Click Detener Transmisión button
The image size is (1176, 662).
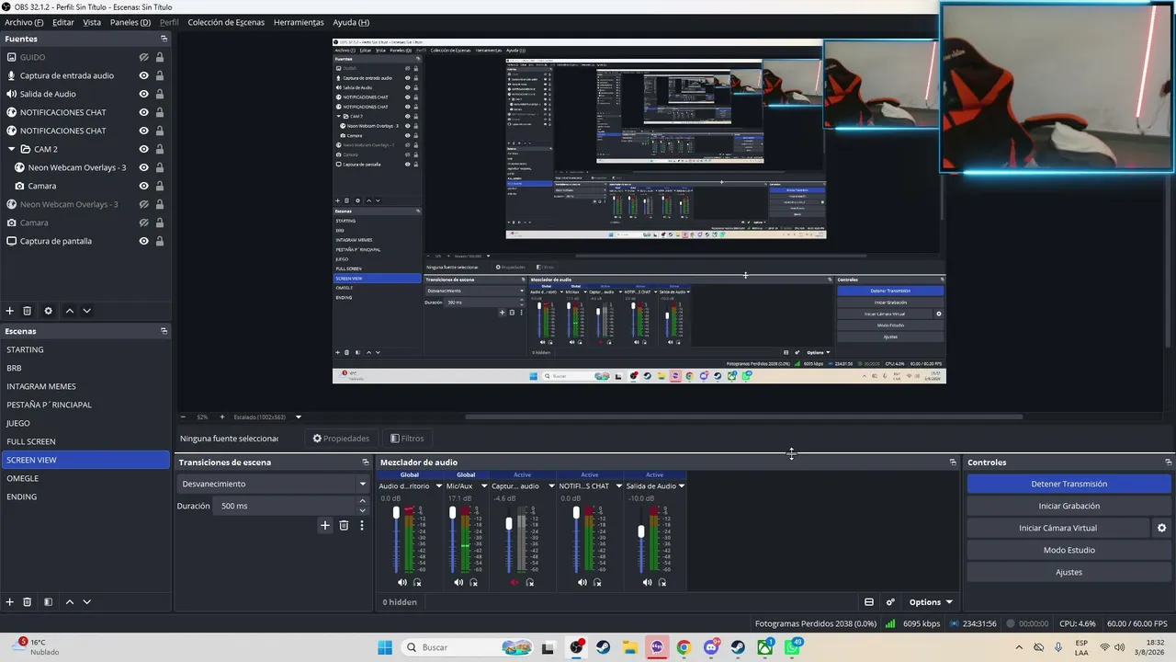(1069, 484)
